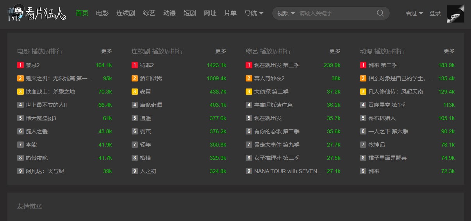
Task: Open the 电影 navigation tab
Action: 102,13
